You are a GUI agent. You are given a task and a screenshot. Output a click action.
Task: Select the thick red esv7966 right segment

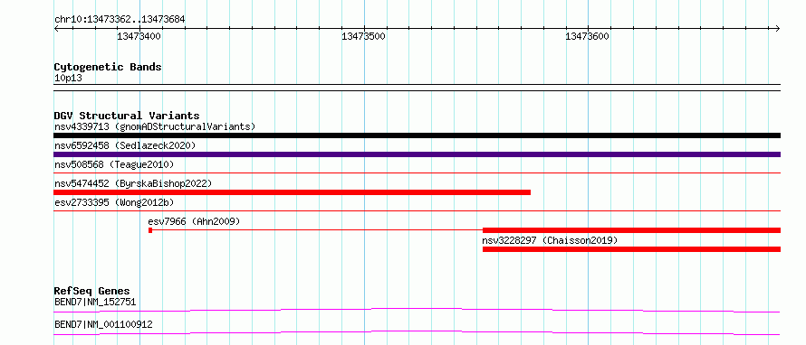pos(631,230)
